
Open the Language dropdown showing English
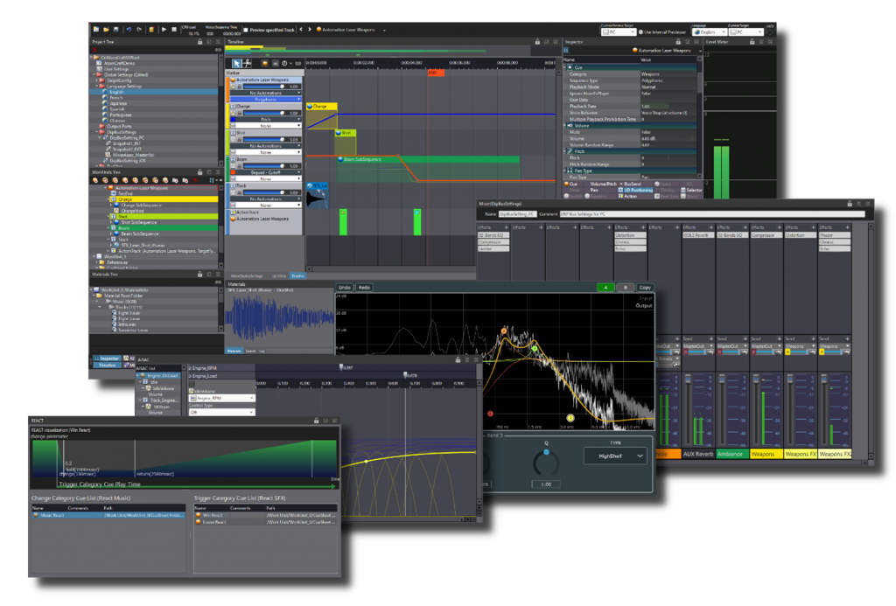click(x=708, y=31)
